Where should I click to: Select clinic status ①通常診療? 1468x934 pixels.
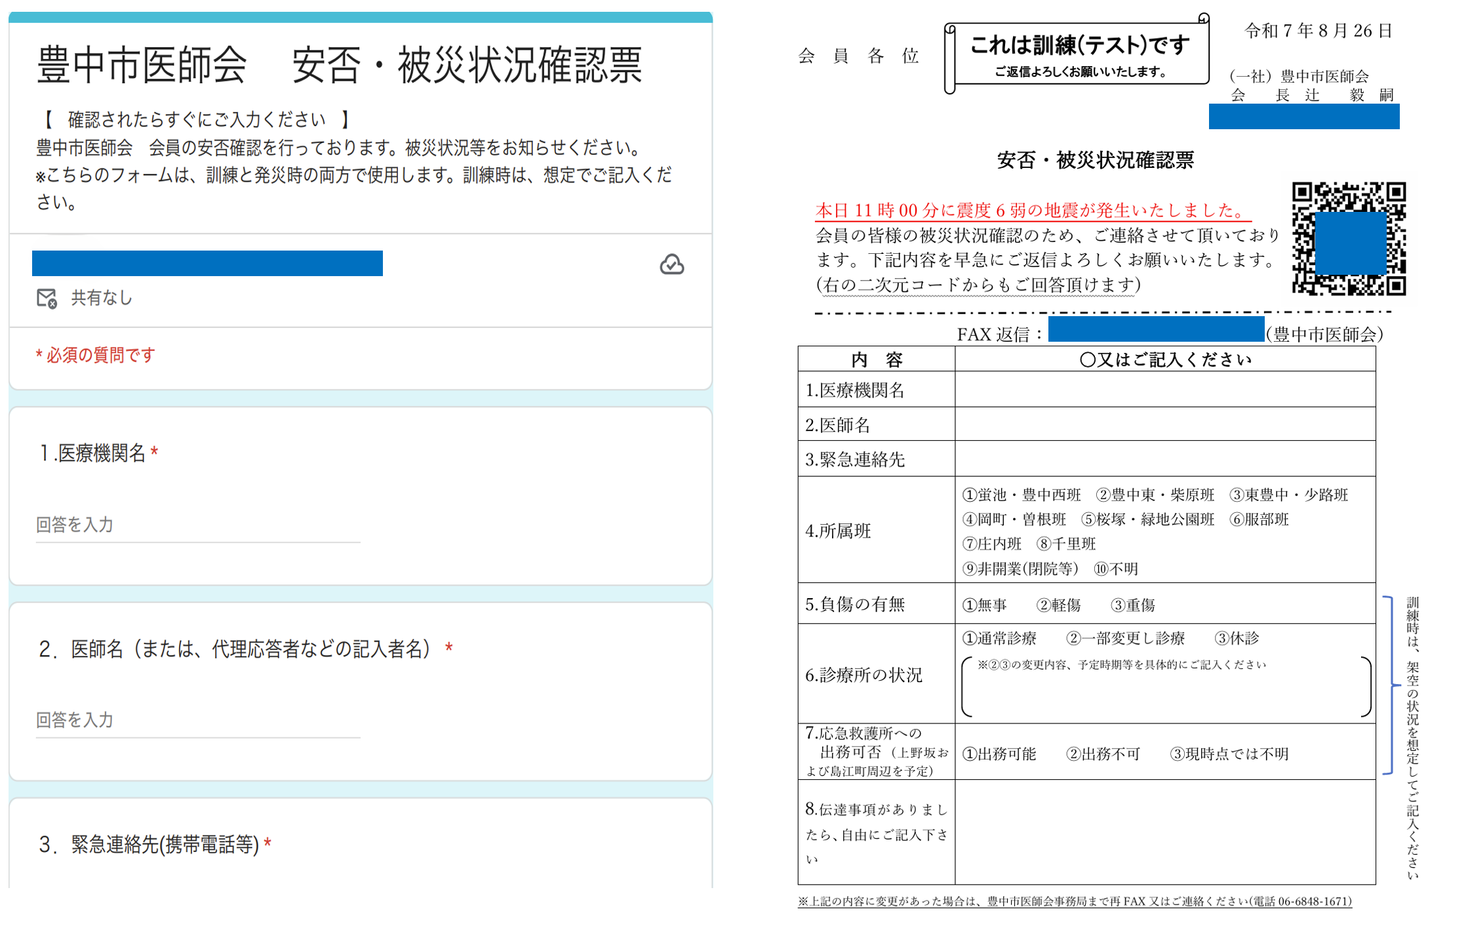click(x=999, y=638)
